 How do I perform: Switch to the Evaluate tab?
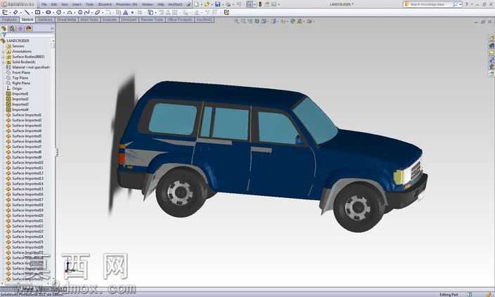pos(110,20)
